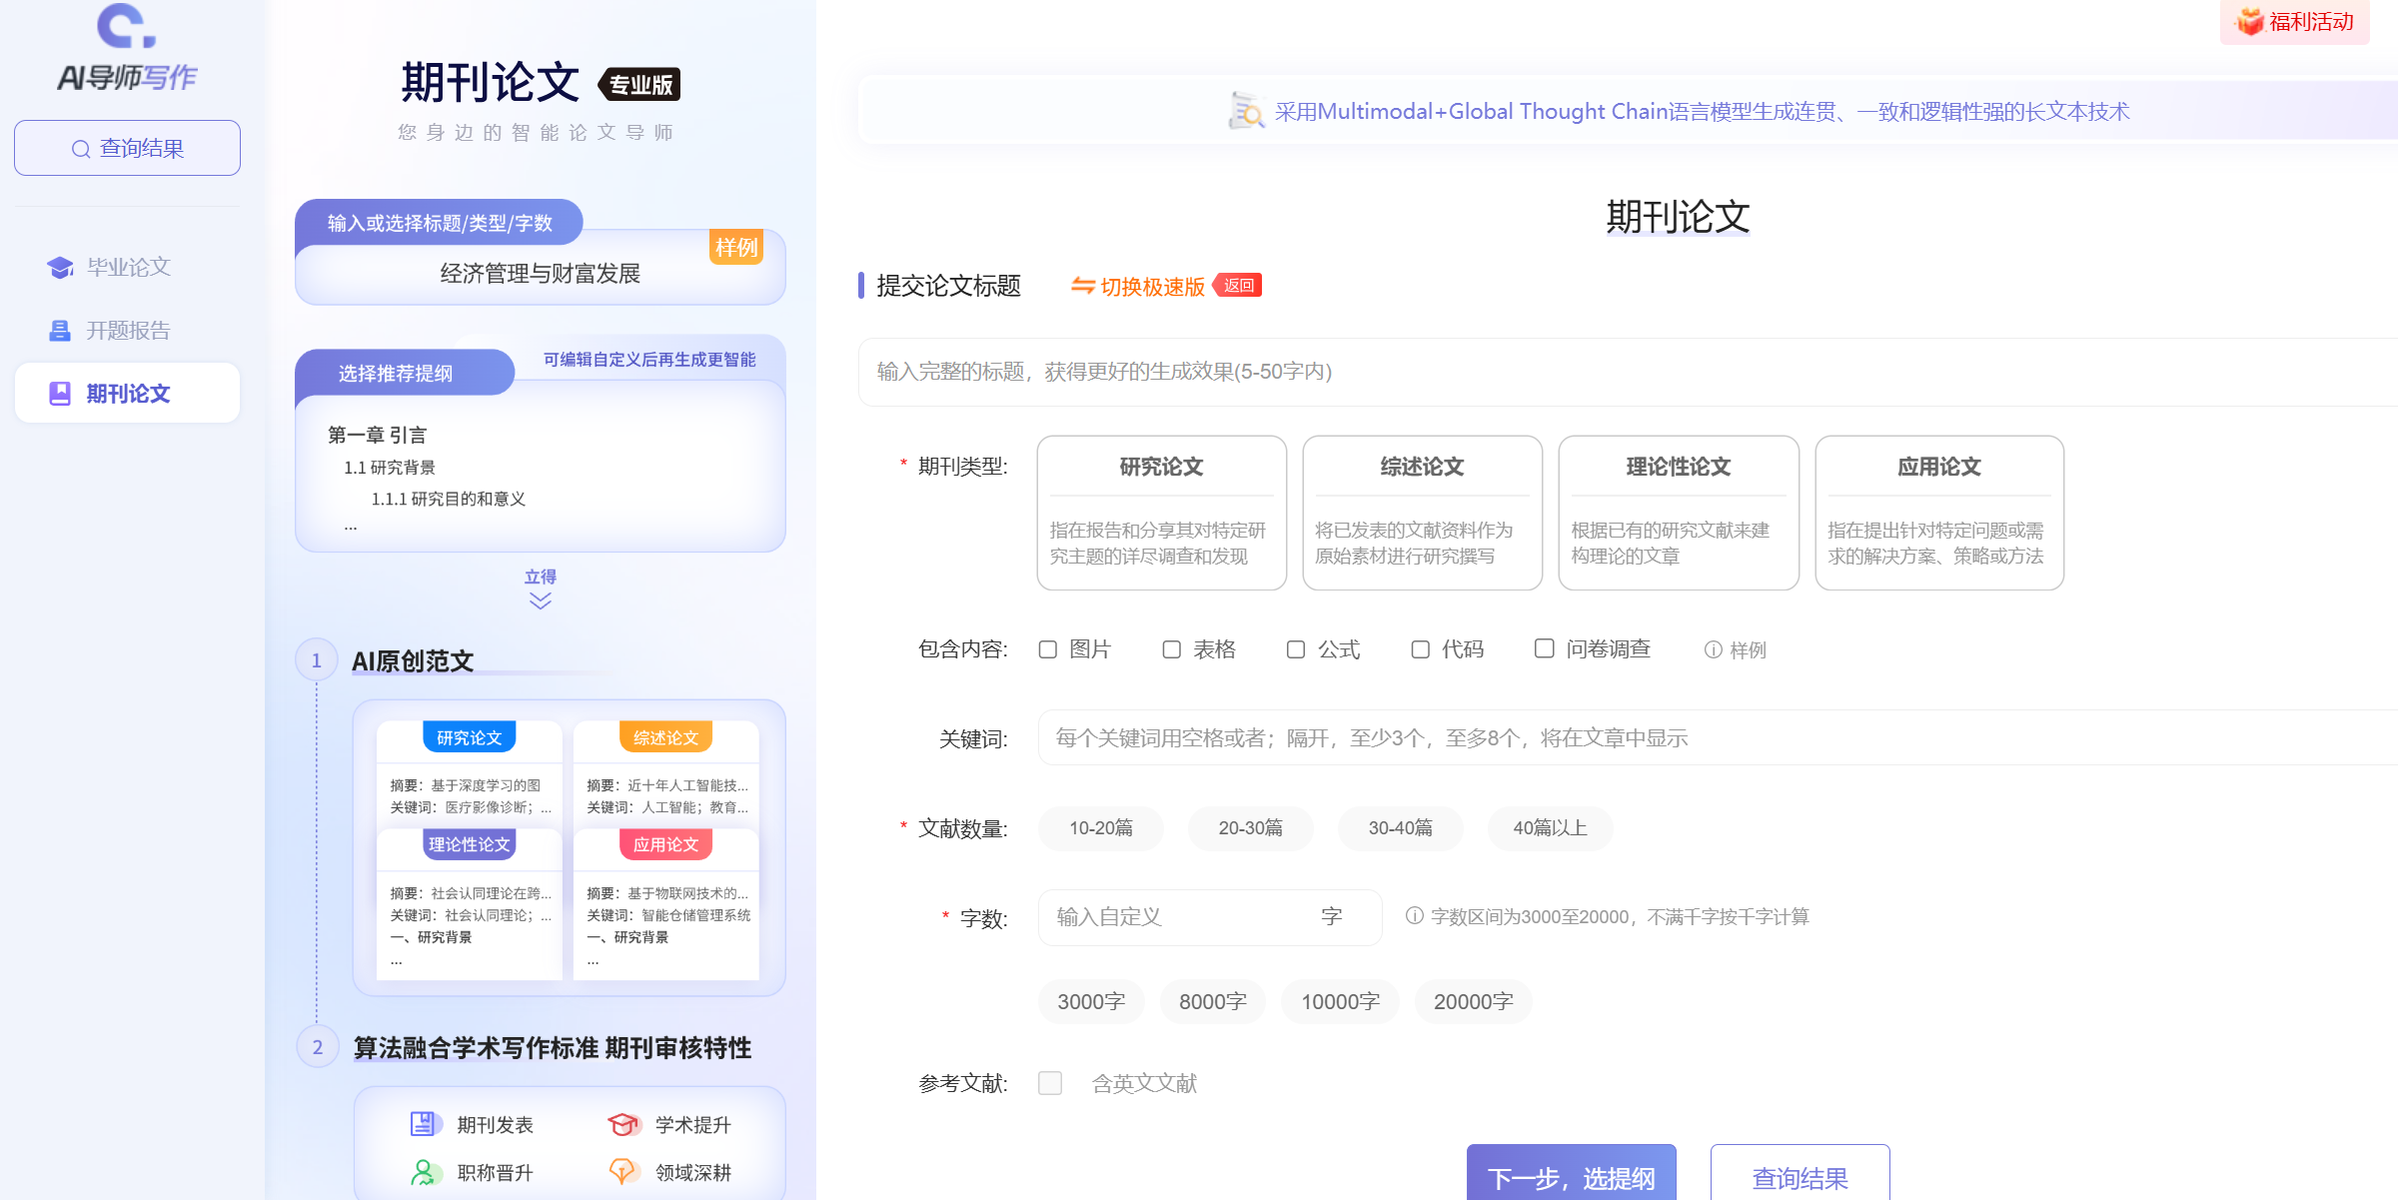Enable the 代码 content option
This screenshot has width=2398, height=1200.
pos(1421,649)
